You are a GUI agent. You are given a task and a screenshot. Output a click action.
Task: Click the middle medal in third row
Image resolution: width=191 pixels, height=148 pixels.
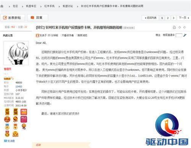pos(15,126)
